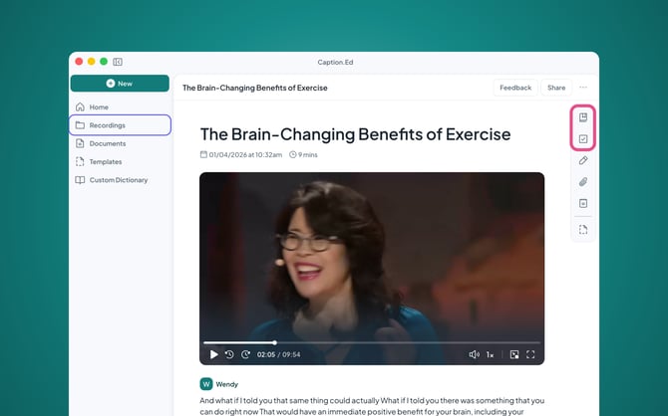Open the three-dot more options menu
Viewport: 668px width, 416px height.
pyautogui.click(x=583, y=88)
